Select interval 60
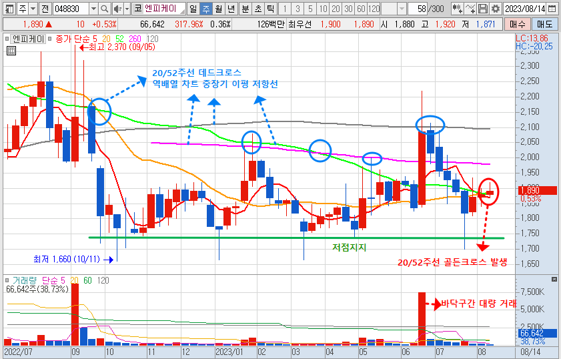The width and height of the screenshot is (561, 359). click(x=361, y=9)
